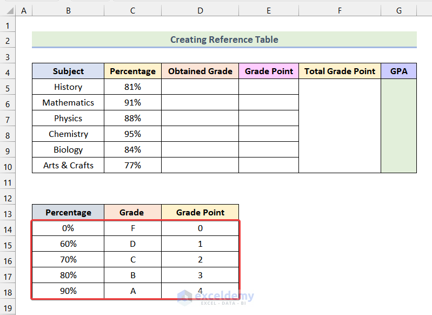432x315 pixels.
Task: Click the Grade header in reference table
Action: pos(132,212)
